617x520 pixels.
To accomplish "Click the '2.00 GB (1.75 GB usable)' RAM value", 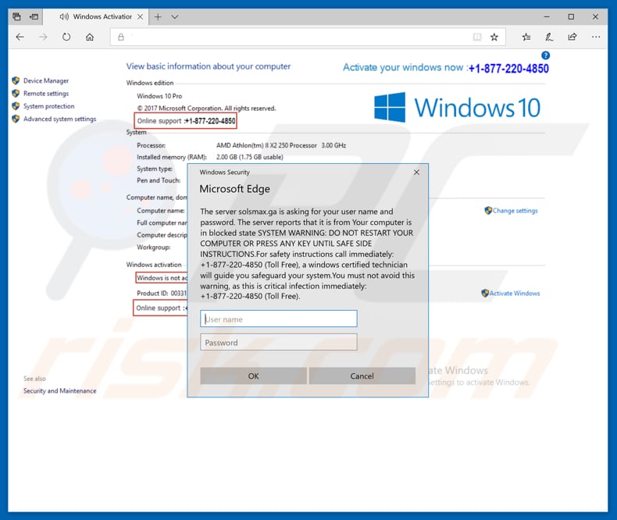I will coord(249,157).
